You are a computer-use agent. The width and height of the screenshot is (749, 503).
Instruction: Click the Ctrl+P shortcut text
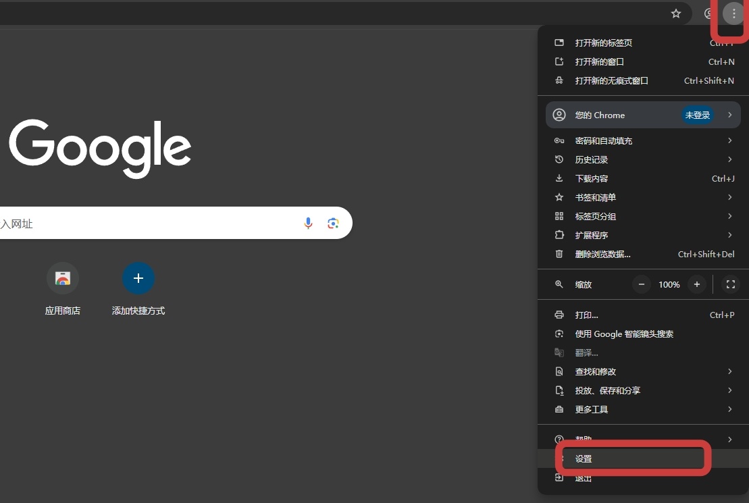pos(722,315)
